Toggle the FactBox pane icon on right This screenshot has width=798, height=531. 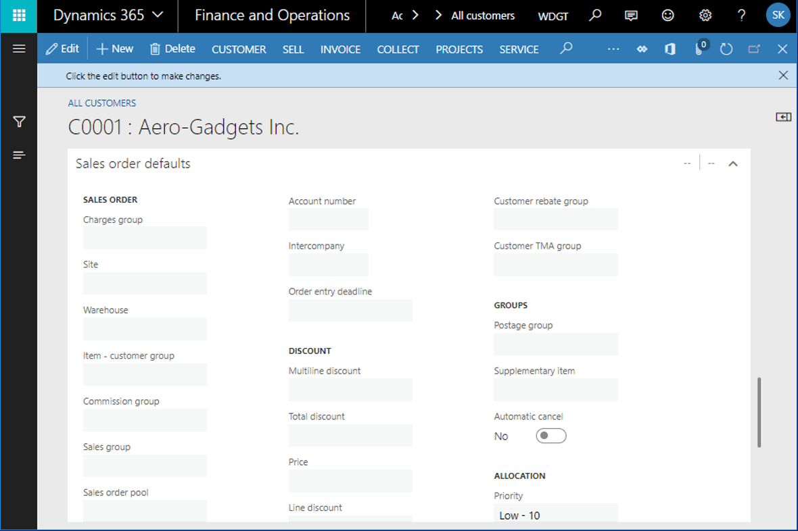tap(783, 117)
